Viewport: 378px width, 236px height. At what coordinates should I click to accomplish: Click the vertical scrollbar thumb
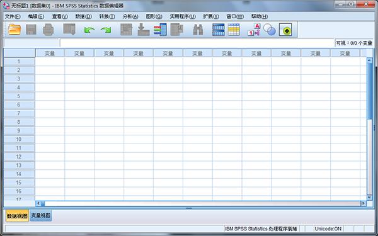pos(369,91)
